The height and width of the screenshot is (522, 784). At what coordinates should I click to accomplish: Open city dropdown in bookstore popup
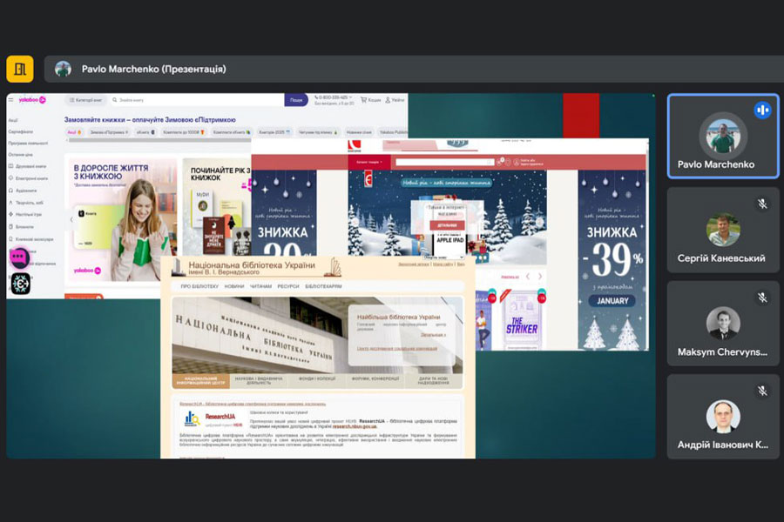point(443,257)
